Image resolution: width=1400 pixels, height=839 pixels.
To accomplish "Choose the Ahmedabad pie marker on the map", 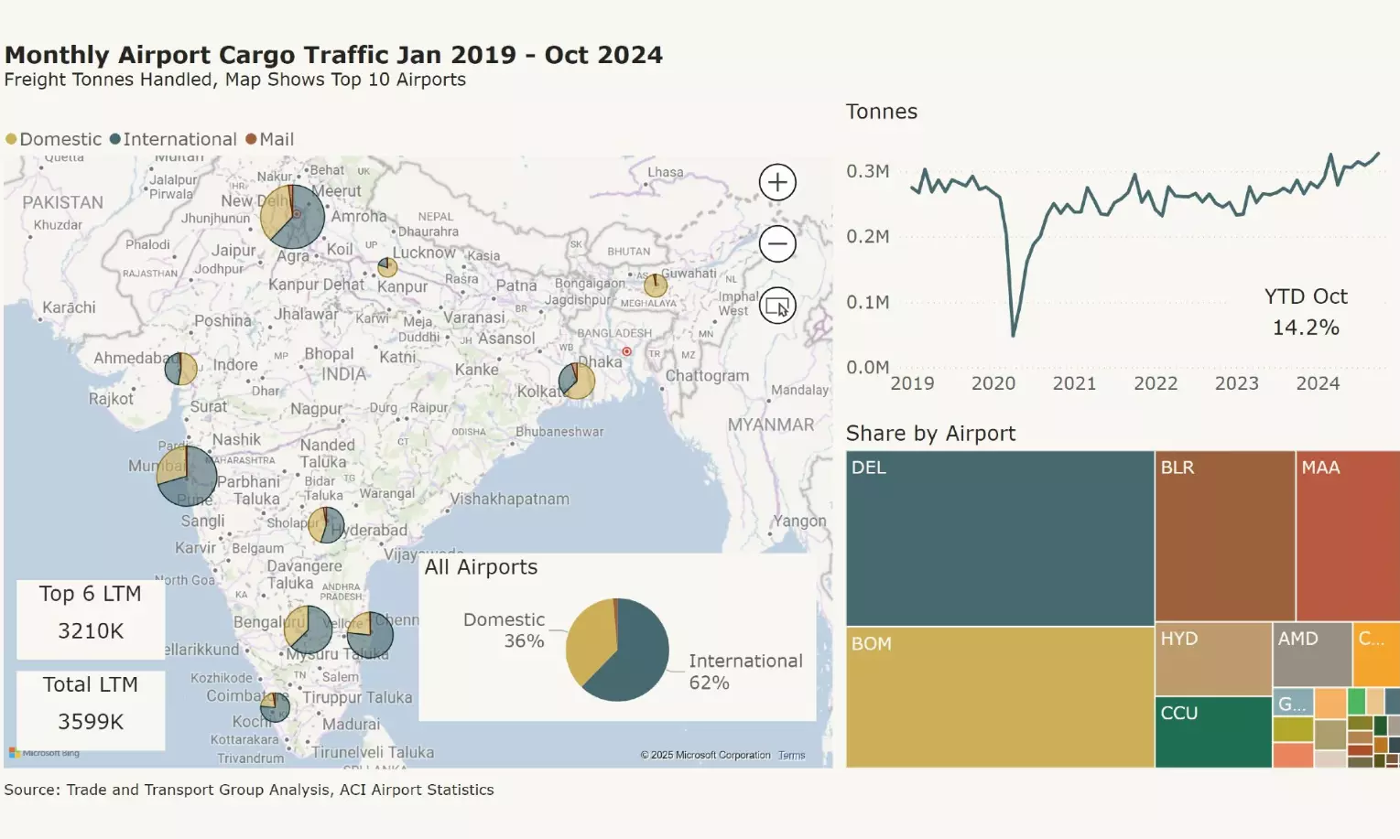I will (x=181, y=369).
